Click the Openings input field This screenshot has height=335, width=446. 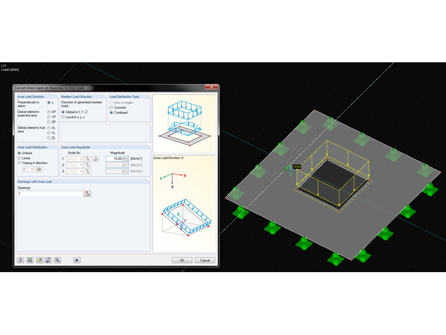[x=50, y=194]
